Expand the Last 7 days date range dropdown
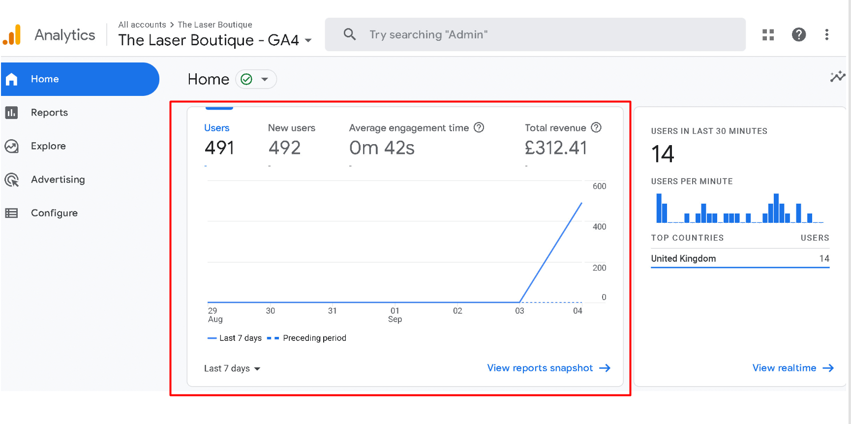The width and height of the screenshot is (851, 424). 232,368
